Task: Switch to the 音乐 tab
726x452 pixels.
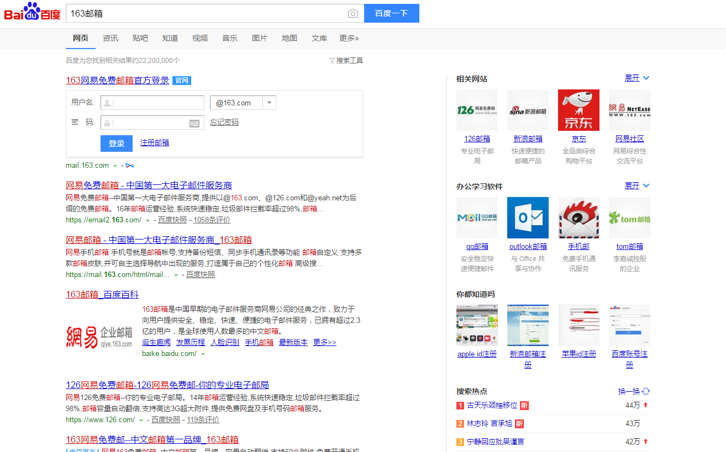Action: tap(230, 38)
